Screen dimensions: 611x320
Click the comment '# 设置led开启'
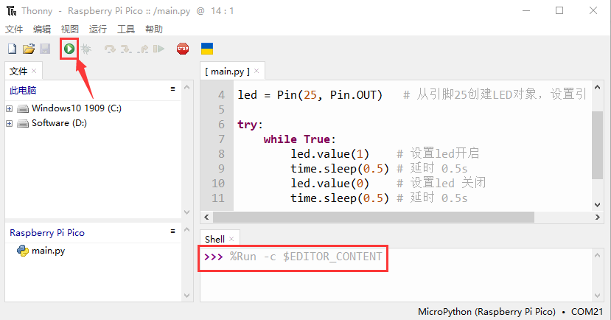(438, 153)
